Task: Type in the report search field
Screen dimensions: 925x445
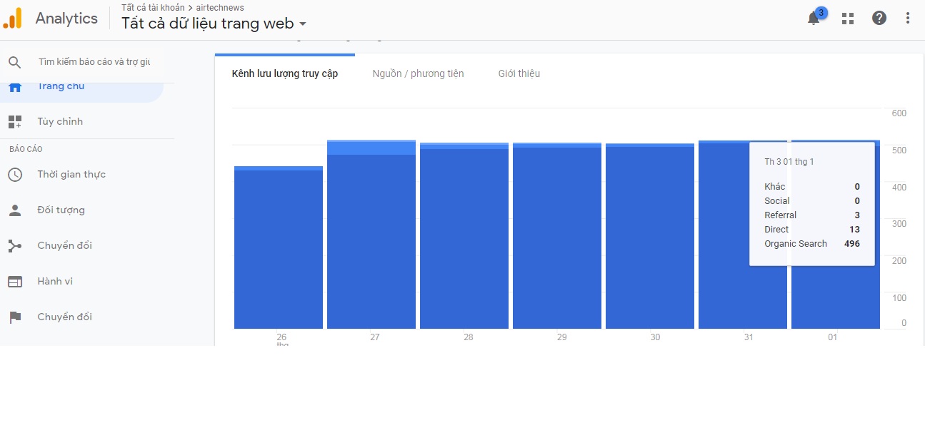Action: [x=94, y=62]
